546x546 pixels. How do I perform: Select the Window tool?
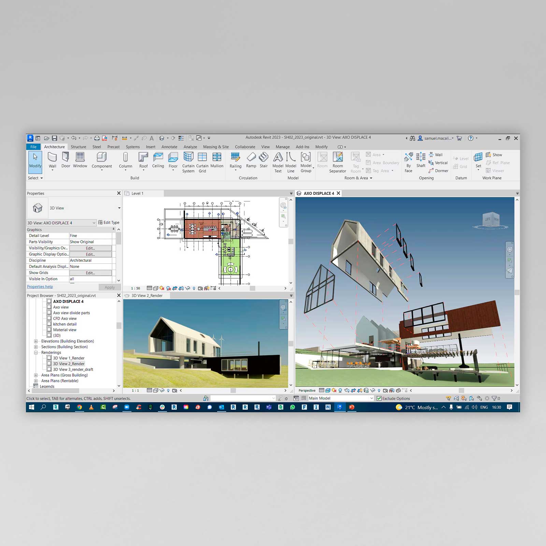[80, 160]
